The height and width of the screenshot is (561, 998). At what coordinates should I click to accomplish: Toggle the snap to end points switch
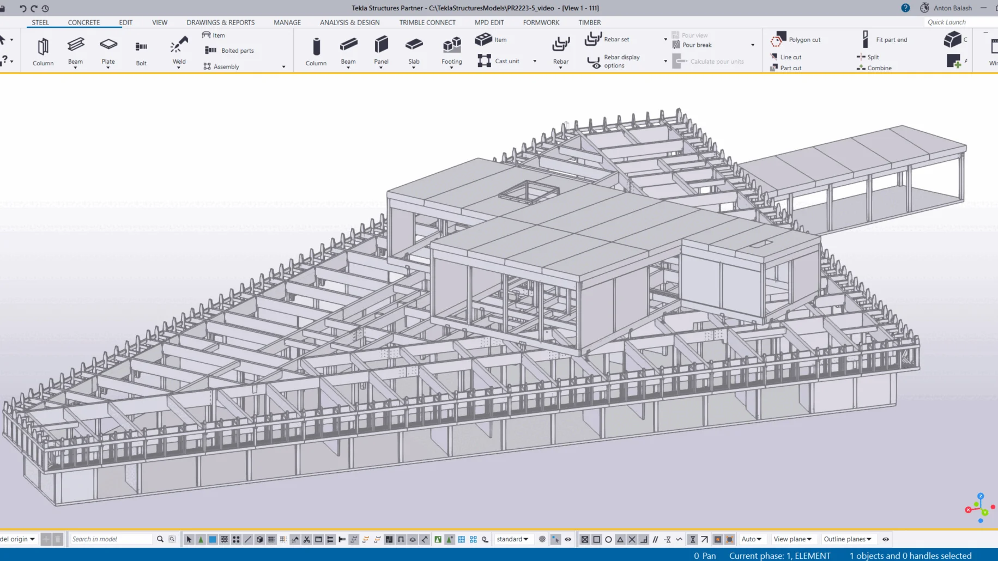pos(597,539)
